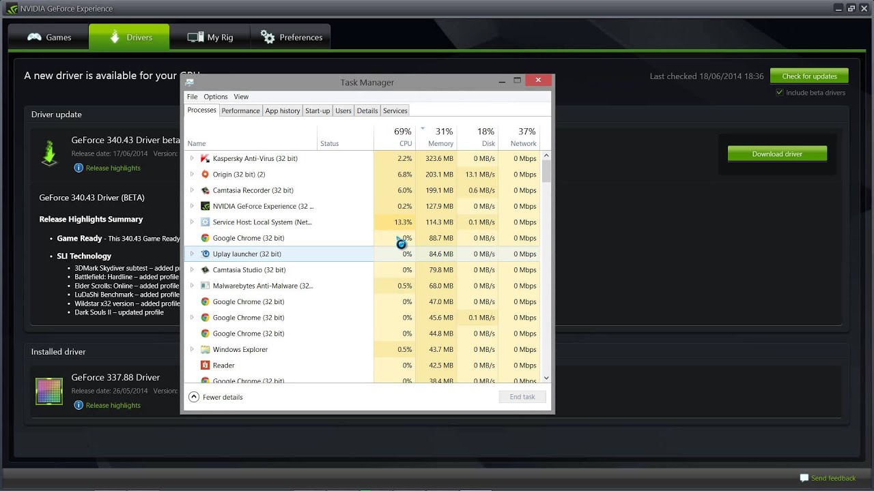Click the Service Host: Local System icon

point(205,222)
